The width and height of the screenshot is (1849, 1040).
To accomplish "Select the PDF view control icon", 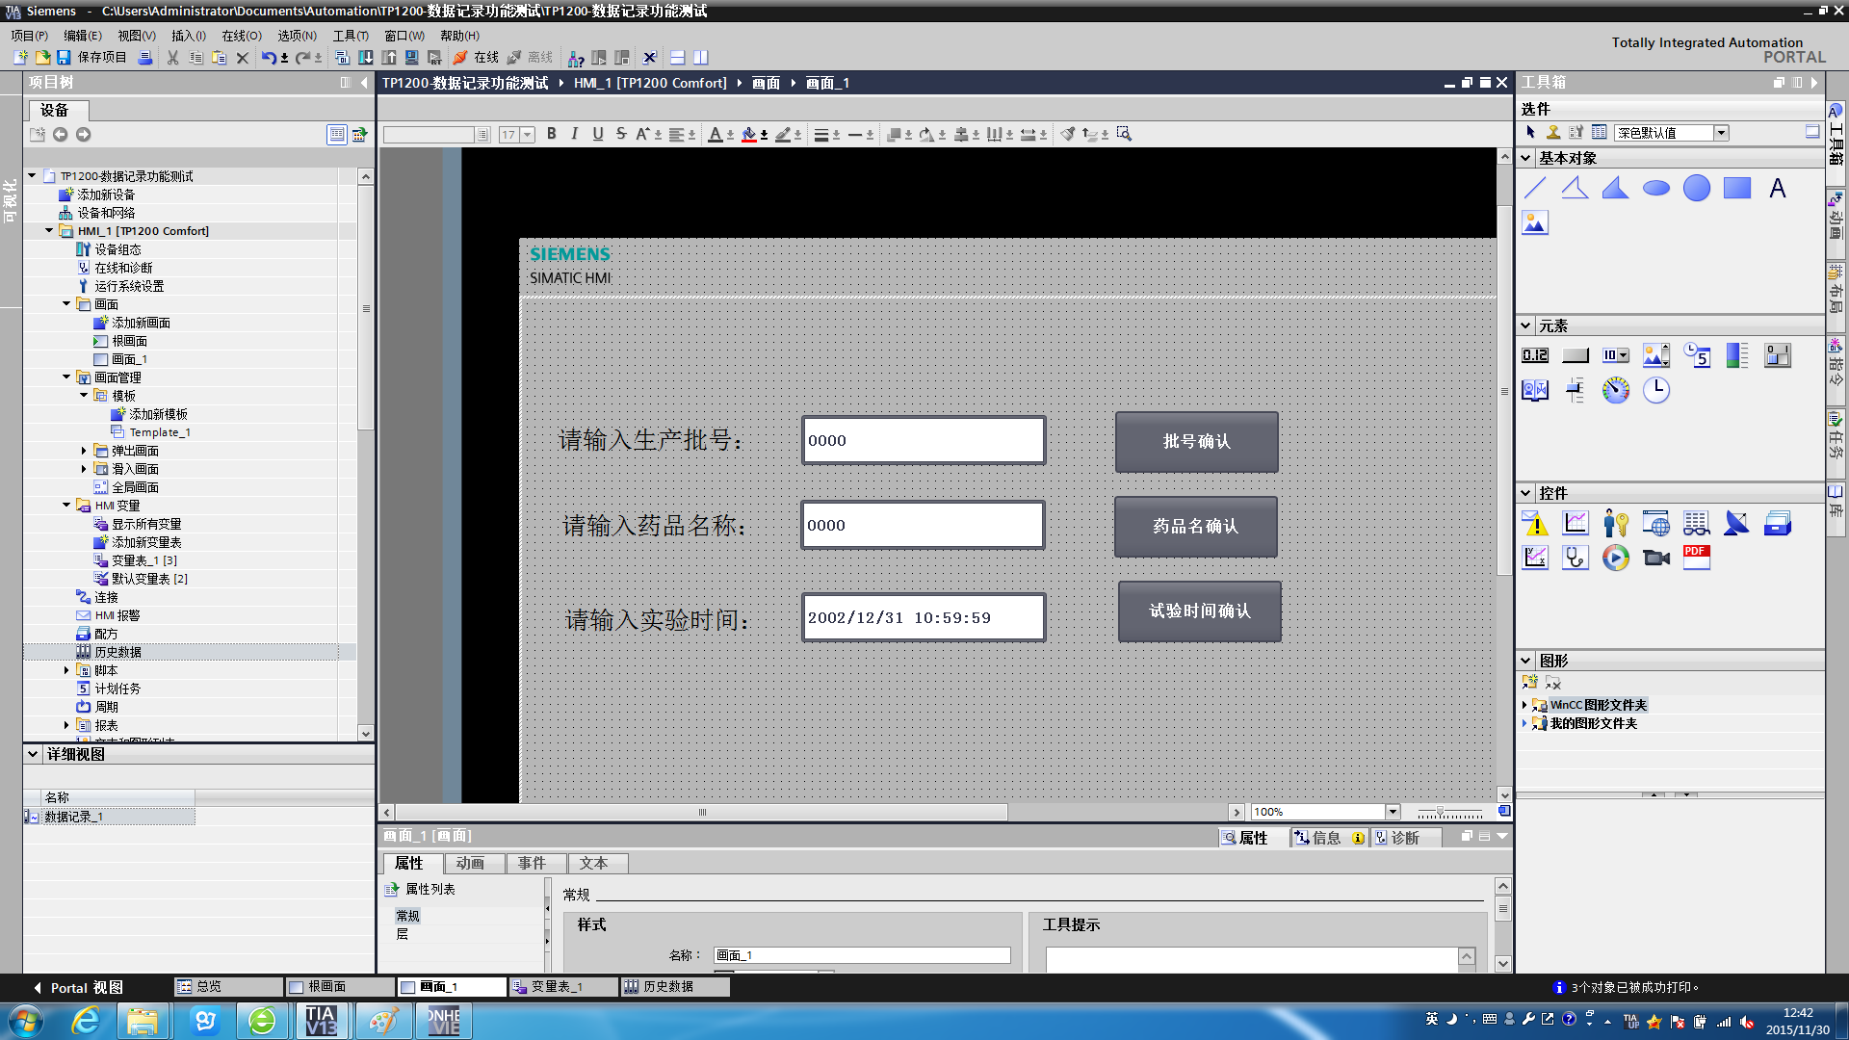I will point(1697,558).
